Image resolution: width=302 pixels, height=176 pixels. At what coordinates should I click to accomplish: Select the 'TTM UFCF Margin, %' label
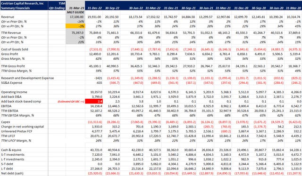click(16, 141)
